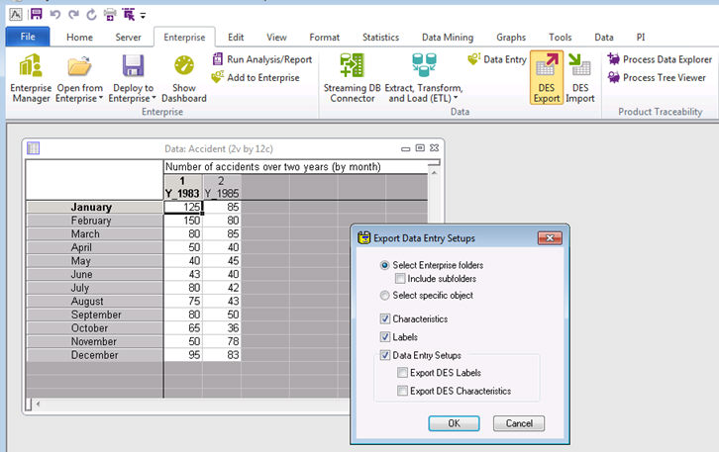Click the DES Import button
Image resolution: width=719 pixels, height=452 pixels.
pyautogui.click(x=580, y=78)
